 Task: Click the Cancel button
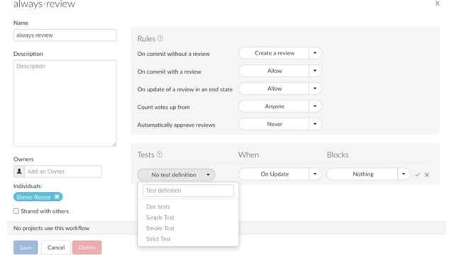coord(56,247)
